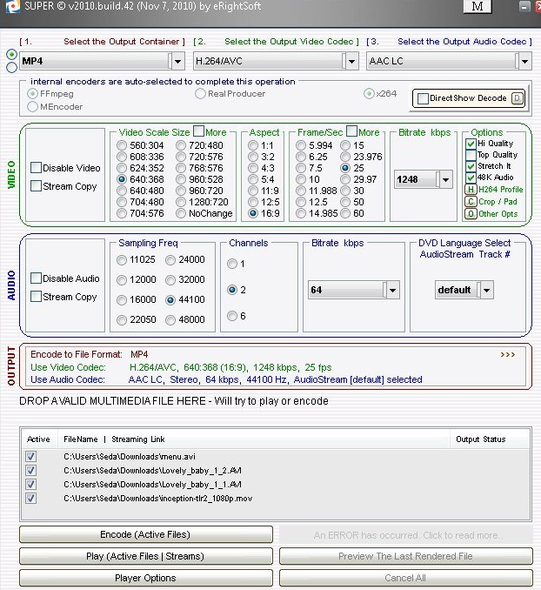Viewport: 541px width, 590px height.
Task: Open Other Opts via O icon
Action: [471, 213]
